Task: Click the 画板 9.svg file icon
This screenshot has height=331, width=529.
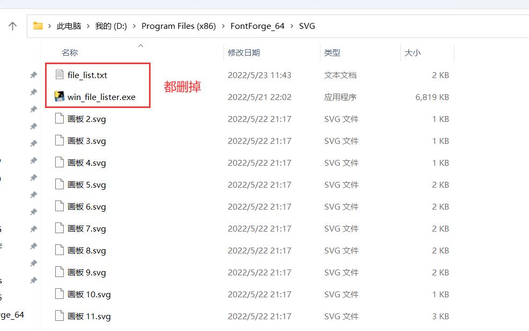Action: click(59, 272)
